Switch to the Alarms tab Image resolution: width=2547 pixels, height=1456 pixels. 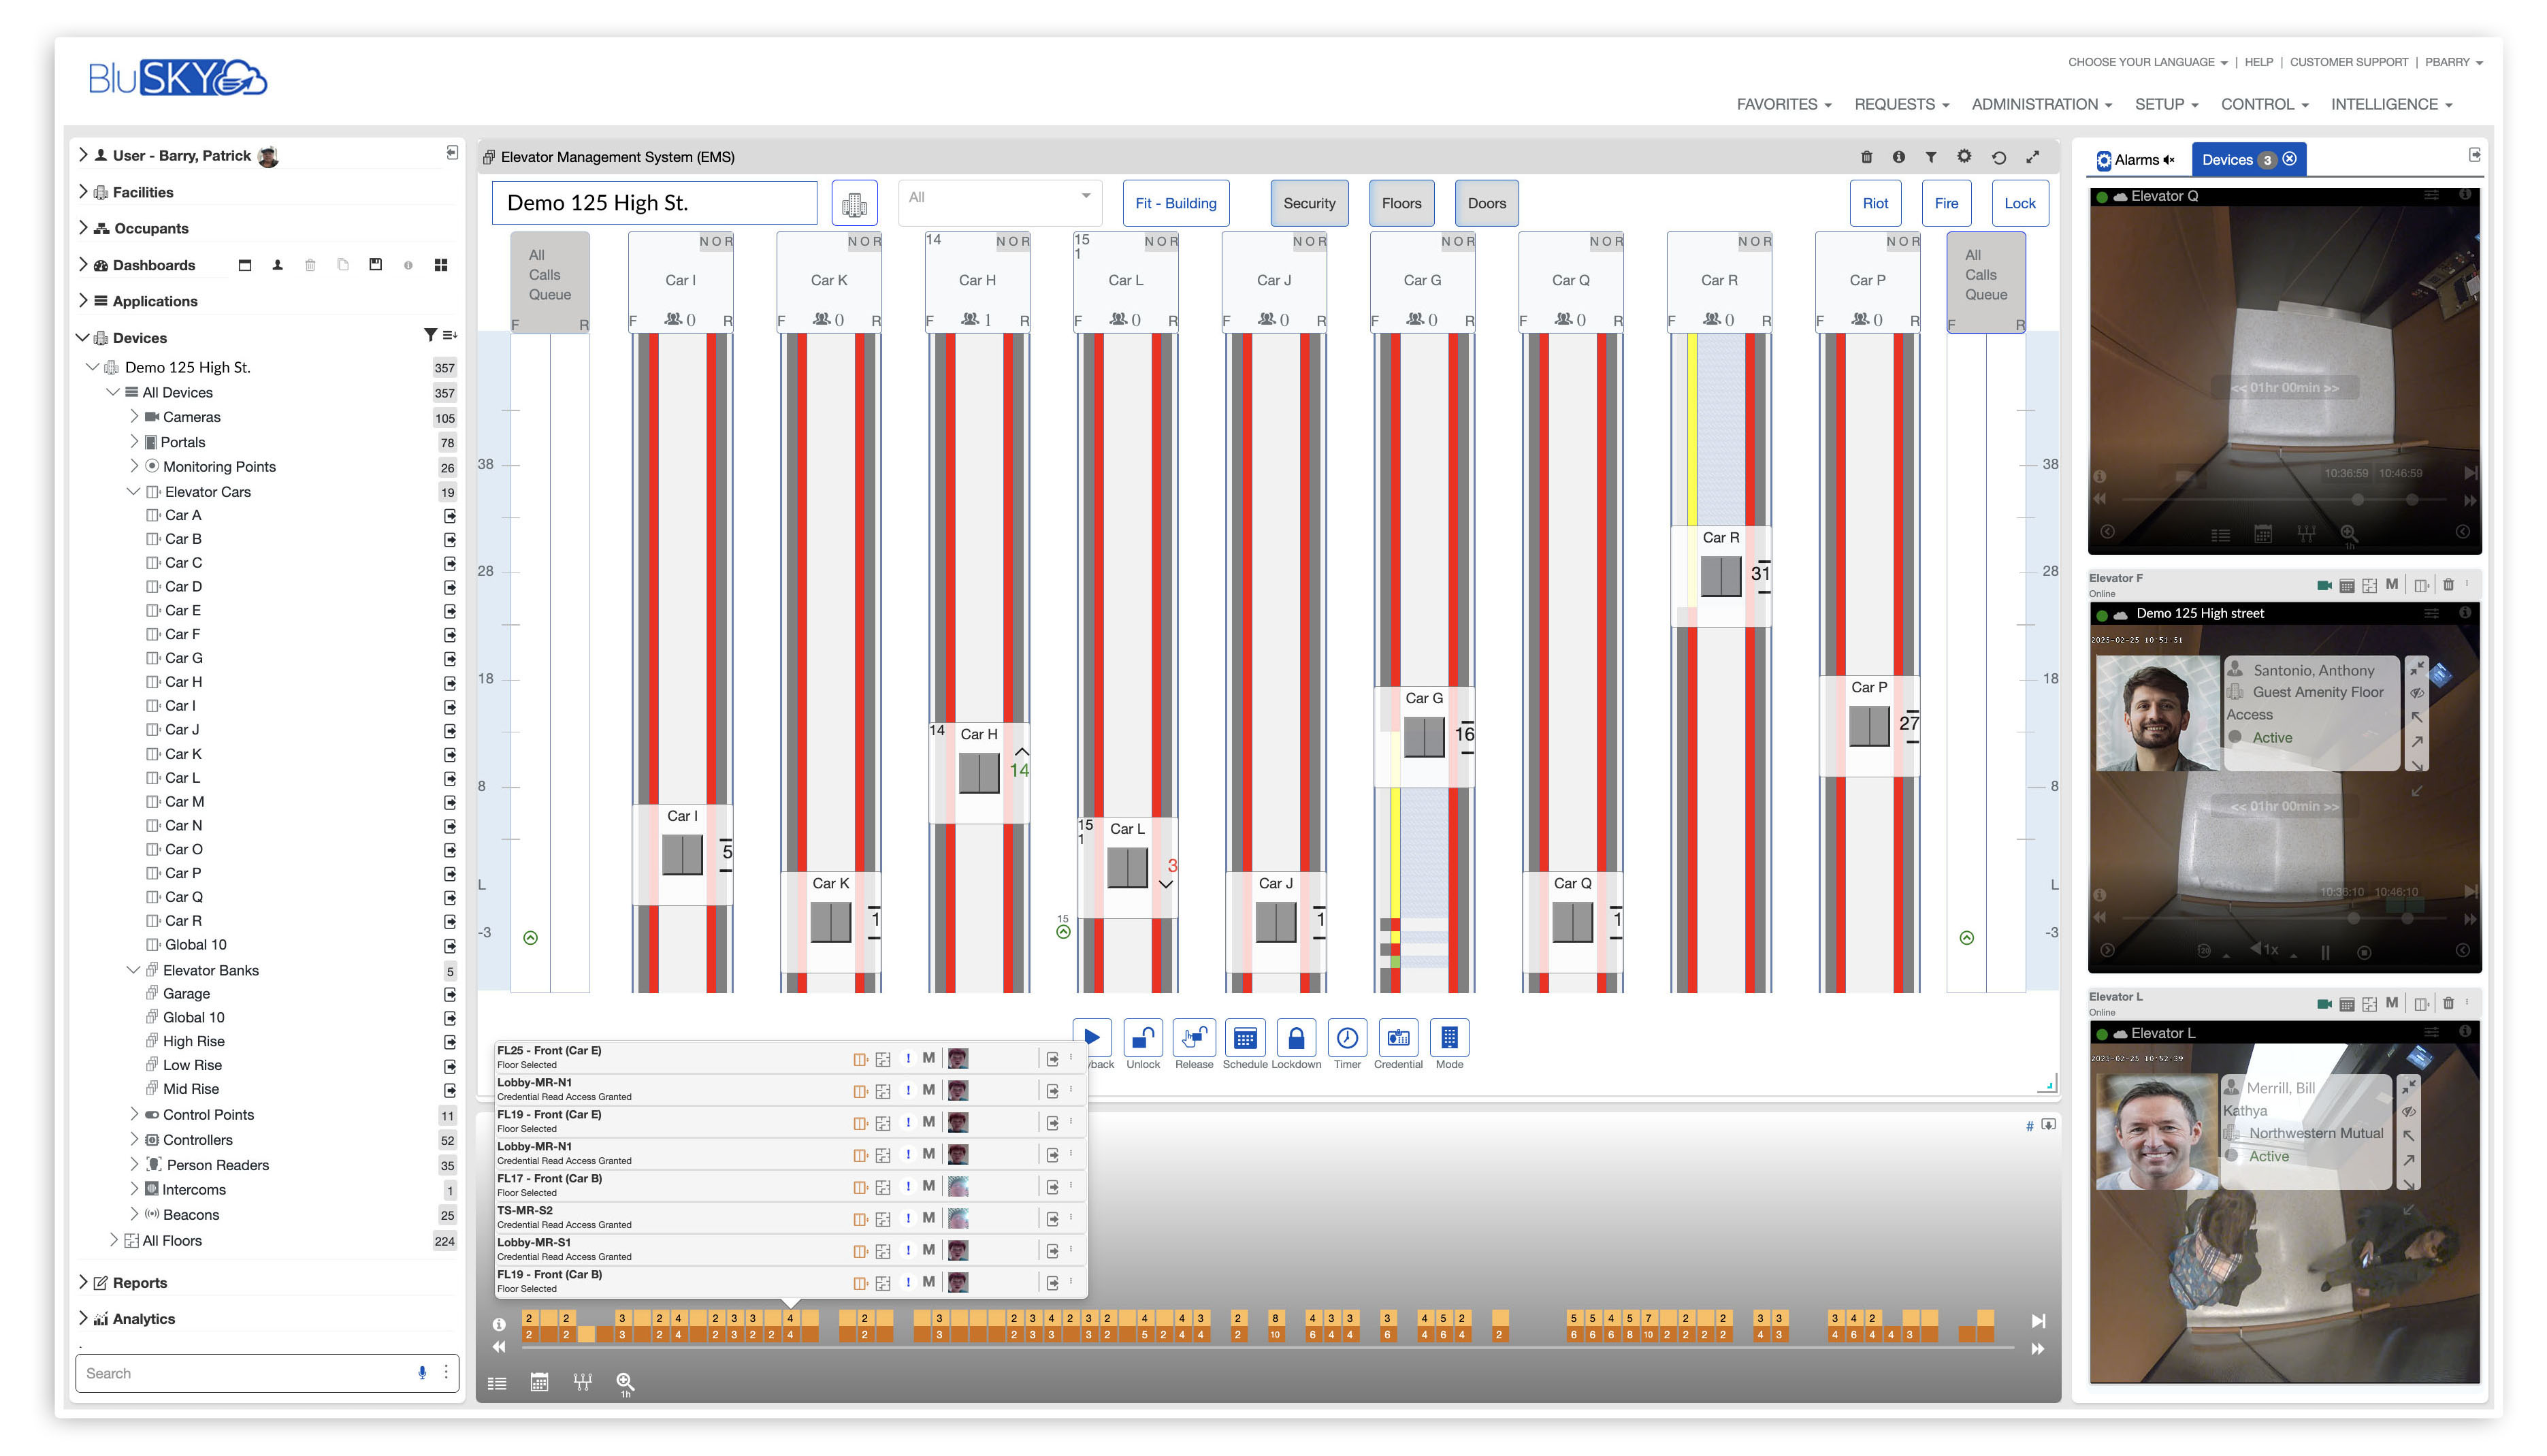(2136, 160)
